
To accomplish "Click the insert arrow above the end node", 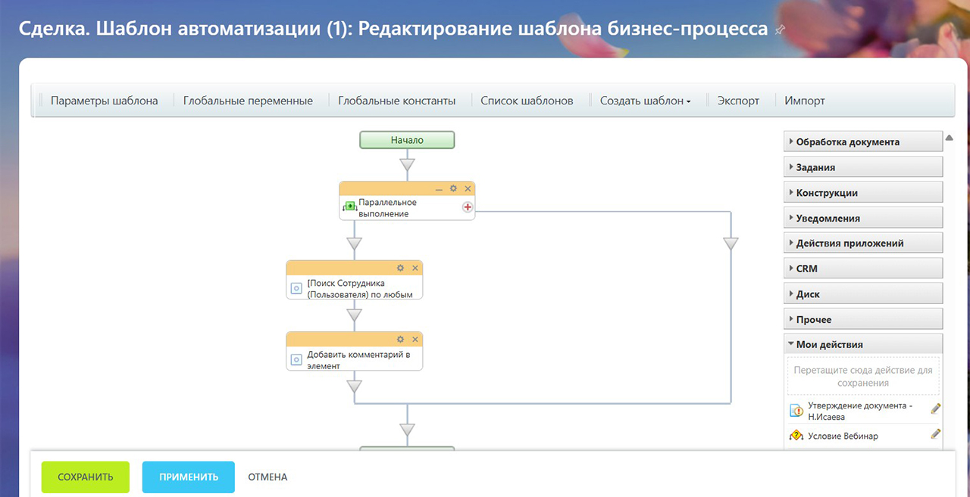I will click(408, 430).
